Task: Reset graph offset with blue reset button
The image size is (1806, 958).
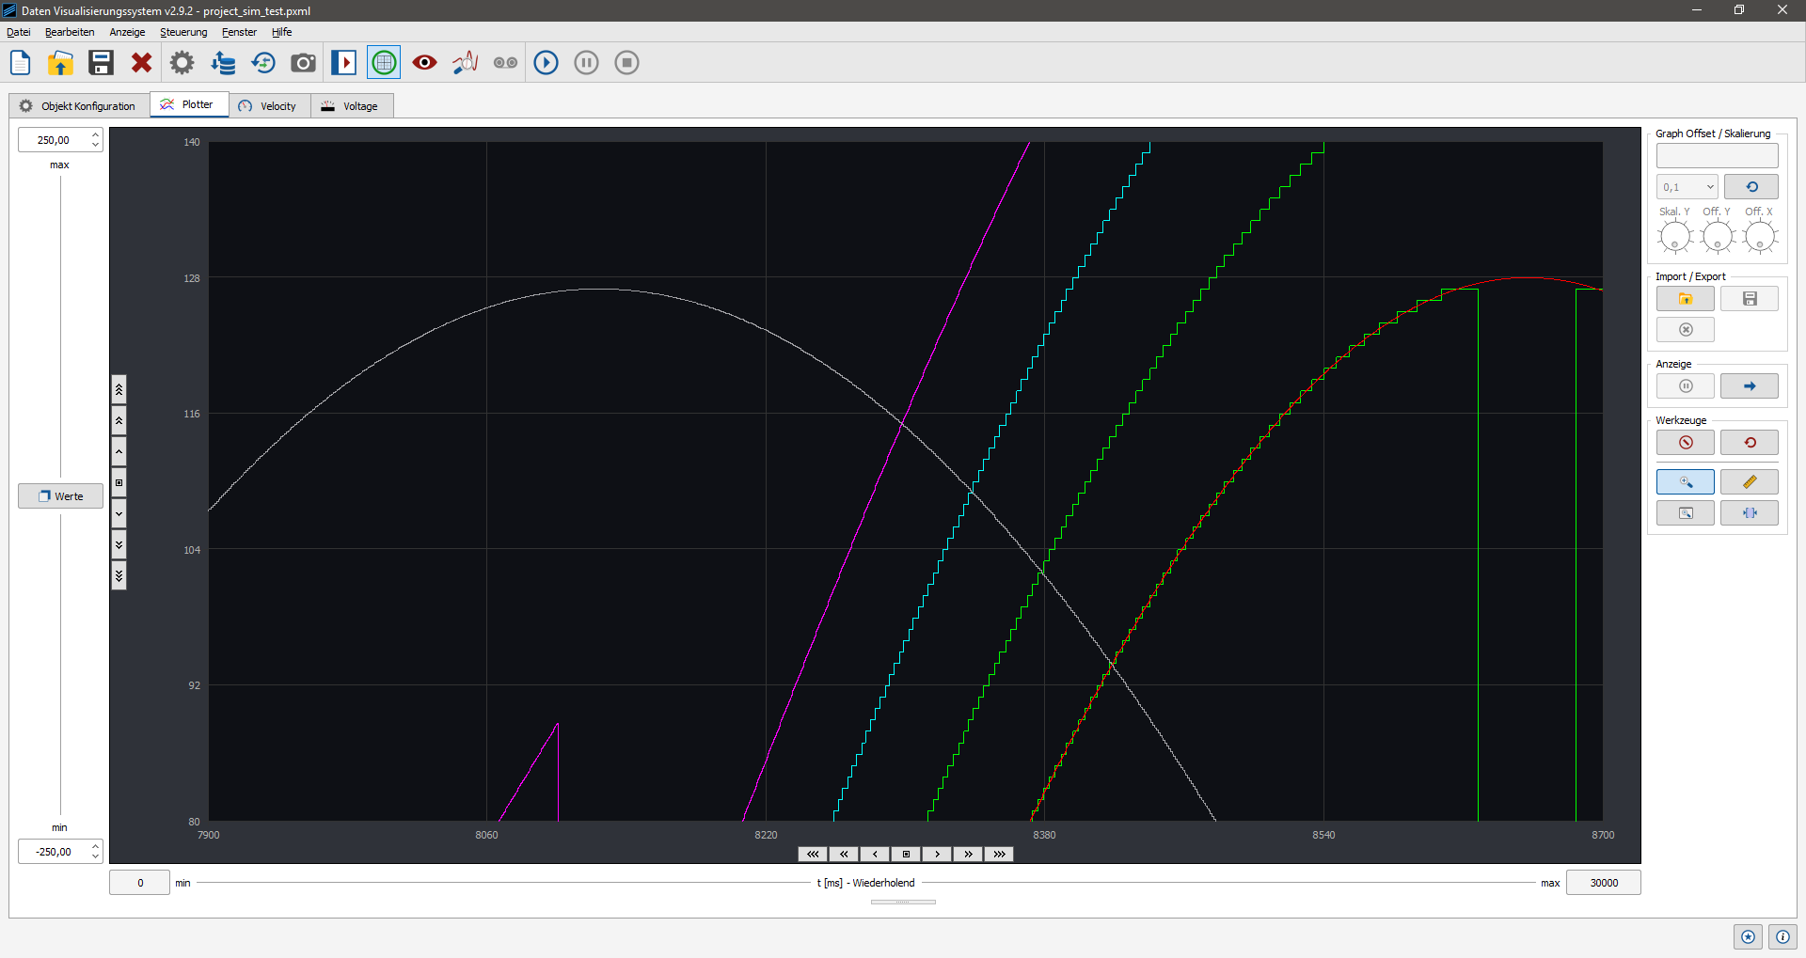Action: click(x=1751, y=187)
